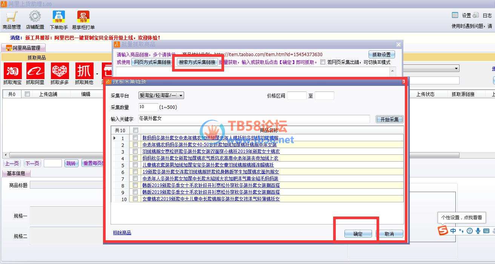This screenshot has height=264, width=495.
Task: Enable 若网页采集出错 IE模式 checkbox
Action: [x=323, y=62]
